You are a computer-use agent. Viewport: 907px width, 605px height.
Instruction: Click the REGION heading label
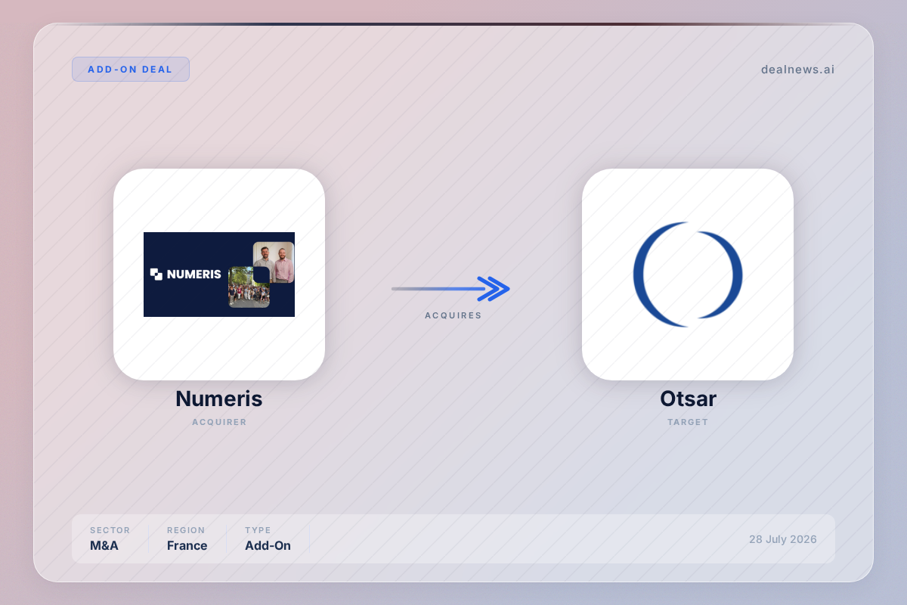tap(186, 530)
